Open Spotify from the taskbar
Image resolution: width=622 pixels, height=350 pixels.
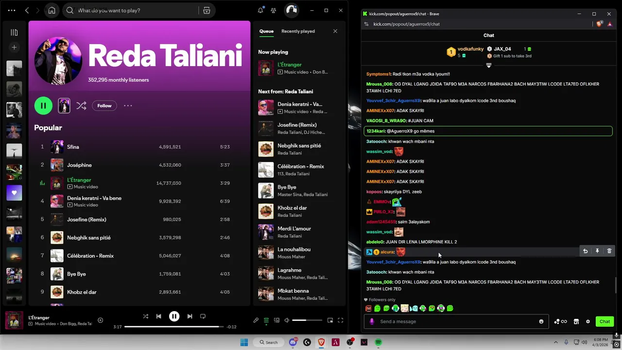pos(379,342)
